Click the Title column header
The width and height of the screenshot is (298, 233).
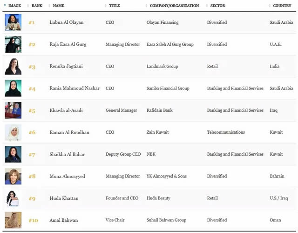tap(114, 6)
